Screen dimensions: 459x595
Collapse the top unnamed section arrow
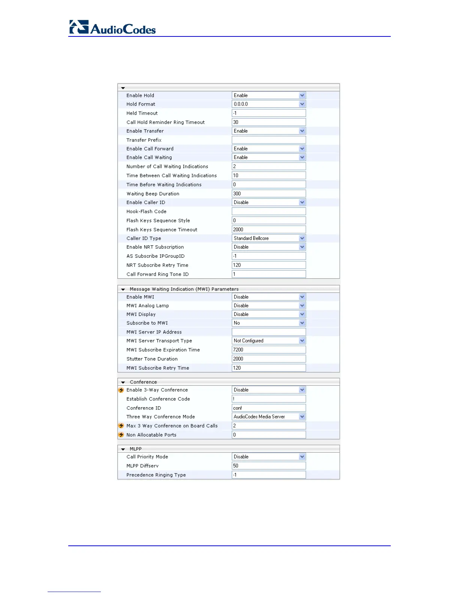123,88
